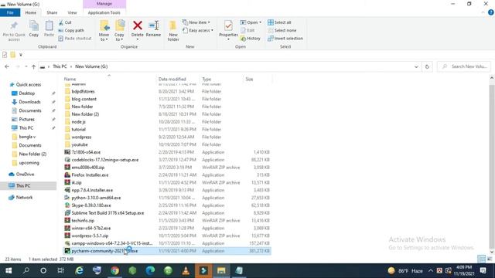Sort by Date modified column header

172,79
